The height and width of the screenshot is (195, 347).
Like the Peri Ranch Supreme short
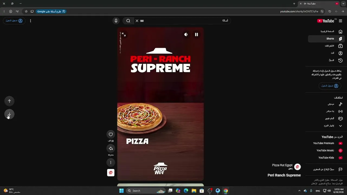coord(111,134)
